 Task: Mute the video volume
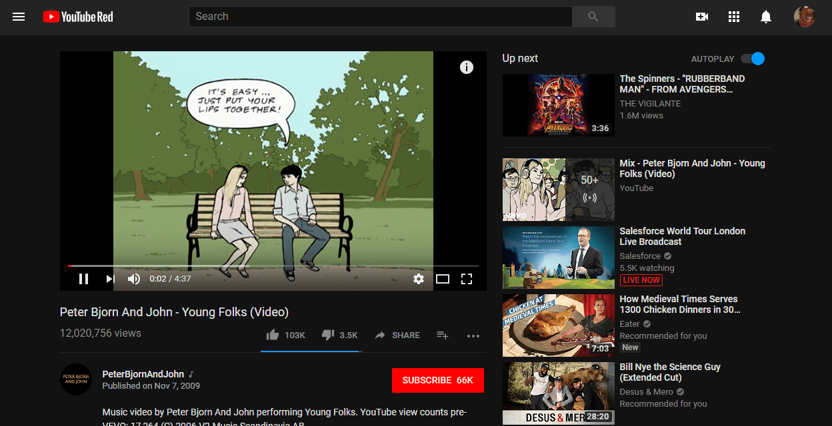coord(134,278)
